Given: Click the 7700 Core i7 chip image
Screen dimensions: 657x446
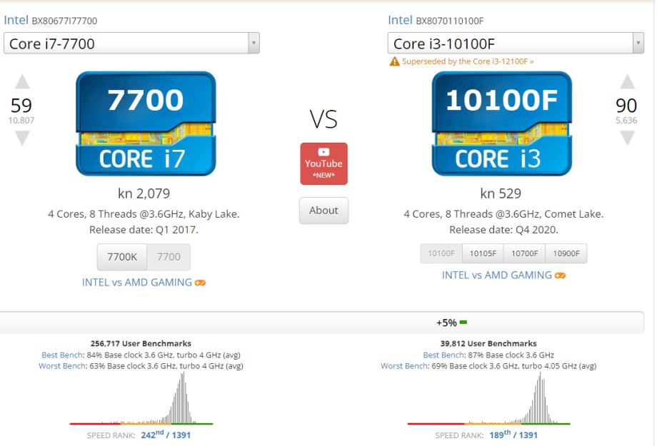Looking at the screenshot, I should click(146, 123).
